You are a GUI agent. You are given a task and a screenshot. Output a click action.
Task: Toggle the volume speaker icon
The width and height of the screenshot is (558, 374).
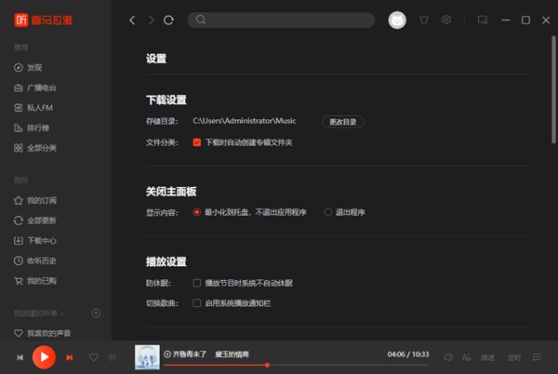(447, 357)
